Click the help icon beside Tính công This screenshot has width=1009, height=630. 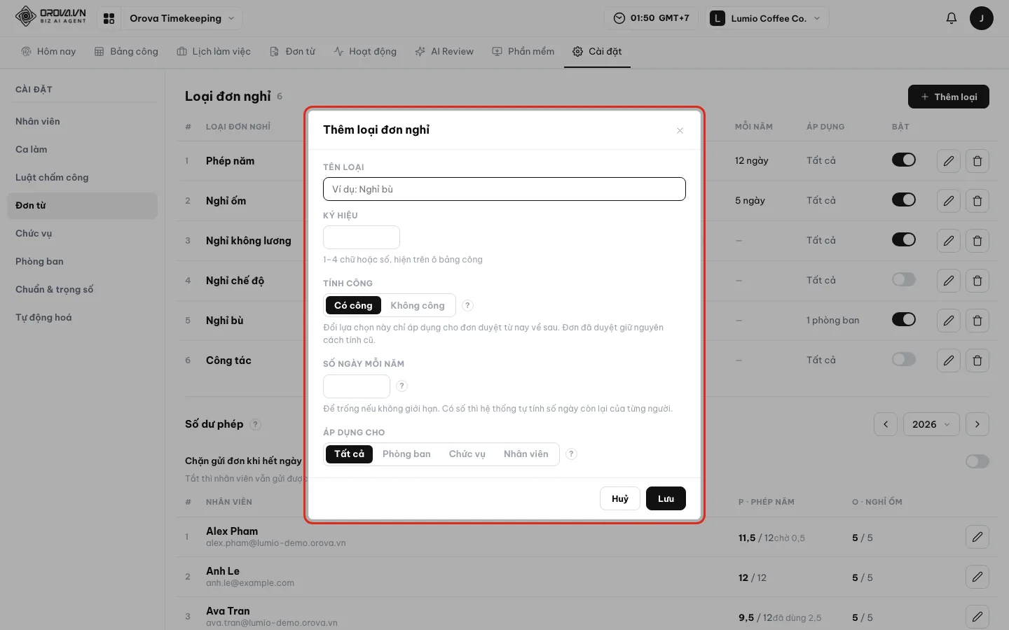[467, 305]
